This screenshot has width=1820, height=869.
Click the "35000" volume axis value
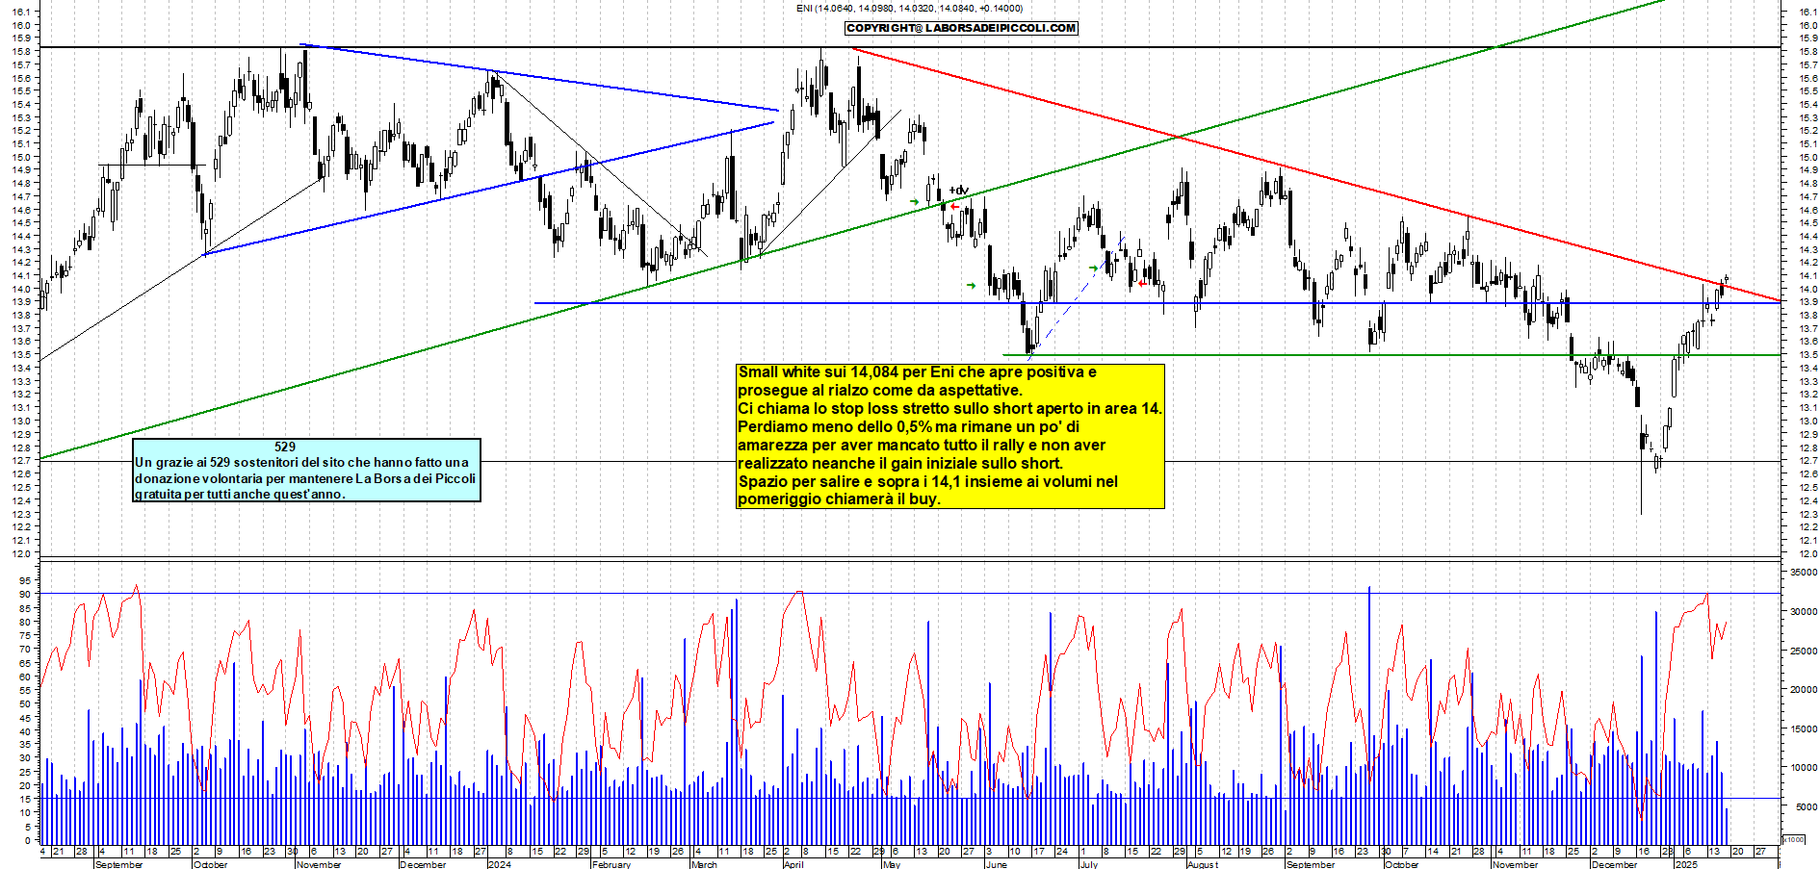click(x=1804, y=572)
